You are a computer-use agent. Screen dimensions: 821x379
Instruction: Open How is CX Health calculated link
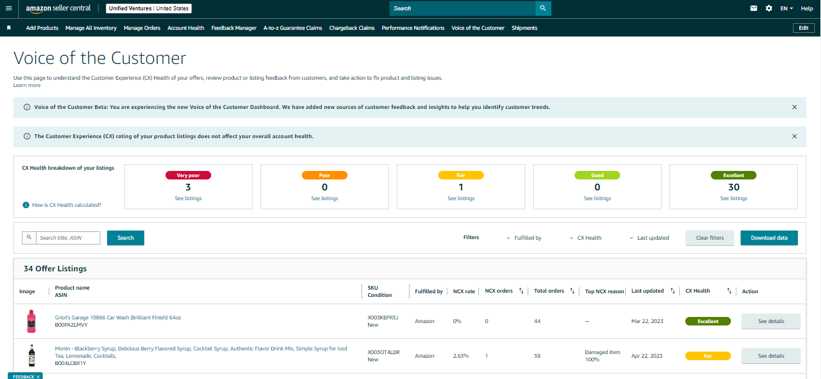pos(66,205)
